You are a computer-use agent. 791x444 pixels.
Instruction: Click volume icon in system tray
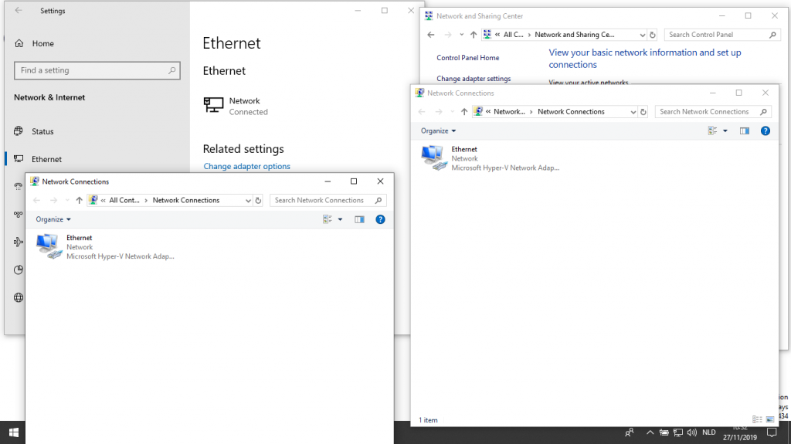click(x=691, y=432)
